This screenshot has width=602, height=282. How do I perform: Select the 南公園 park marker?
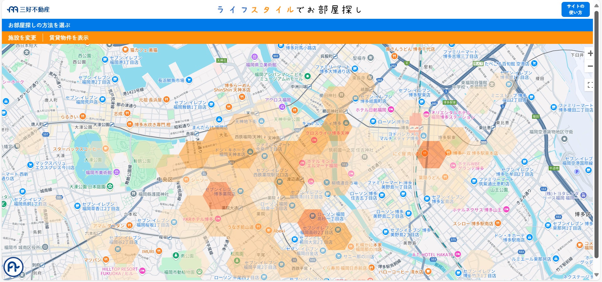pos(176,256)
